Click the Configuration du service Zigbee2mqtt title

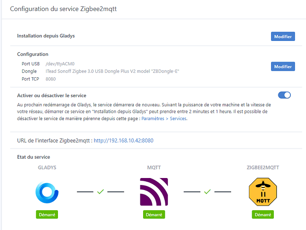click(x=66, y=9)
